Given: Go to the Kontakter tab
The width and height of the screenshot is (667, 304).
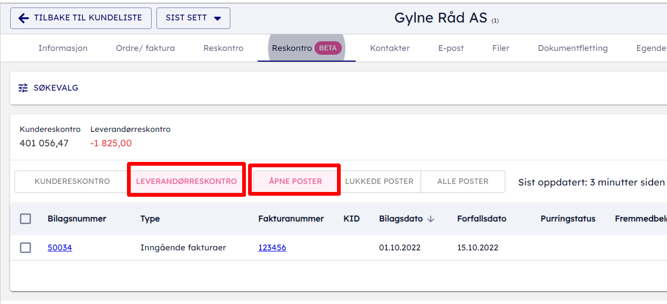Looking at the screenshot, I should (x=389, y=48).
